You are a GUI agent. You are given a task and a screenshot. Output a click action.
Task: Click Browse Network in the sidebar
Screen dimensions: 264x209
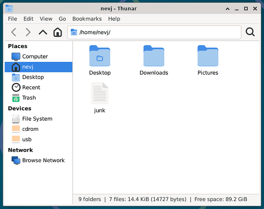coord(43,160)
